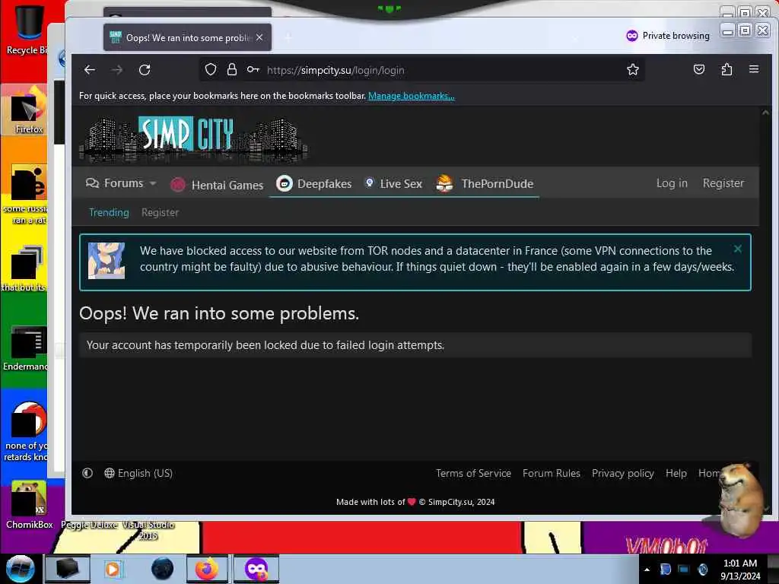This screenshot has width=779, height=584.
Task: Open the Firefox taskbar button
Action: [x=207, y=569]
